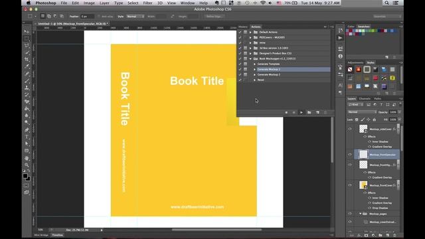
Task: Open the layer blend mode Normal dropdown
Action: pyautogui.click(x=362, y=112)
